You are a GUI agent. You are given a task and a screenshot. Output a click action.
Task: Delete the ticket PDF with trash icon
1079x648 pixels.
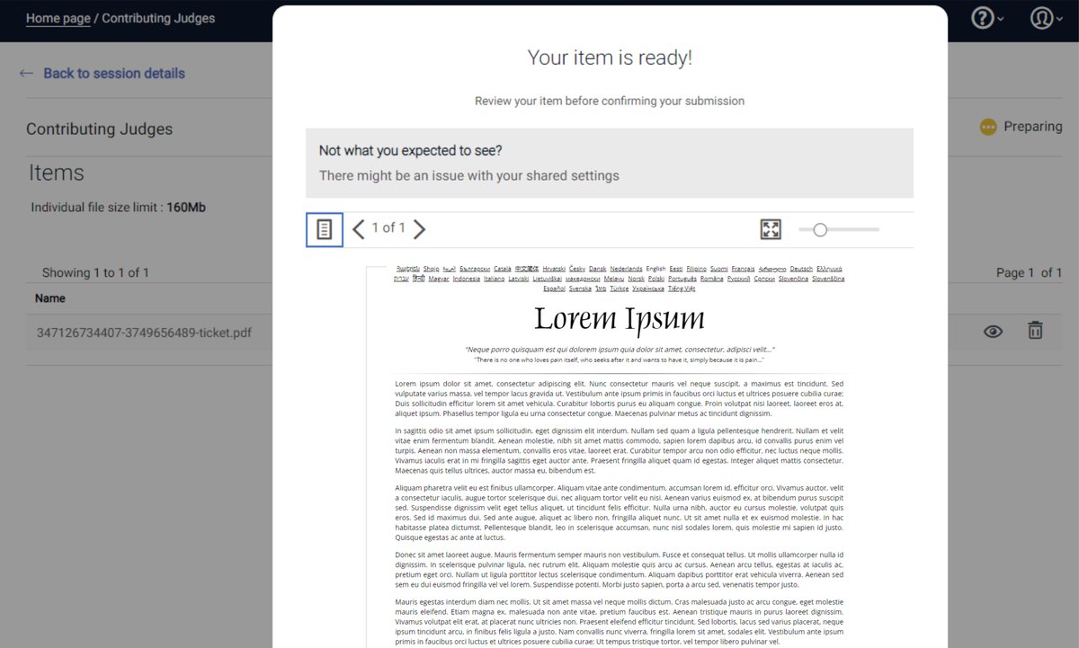click(1036, 331)
